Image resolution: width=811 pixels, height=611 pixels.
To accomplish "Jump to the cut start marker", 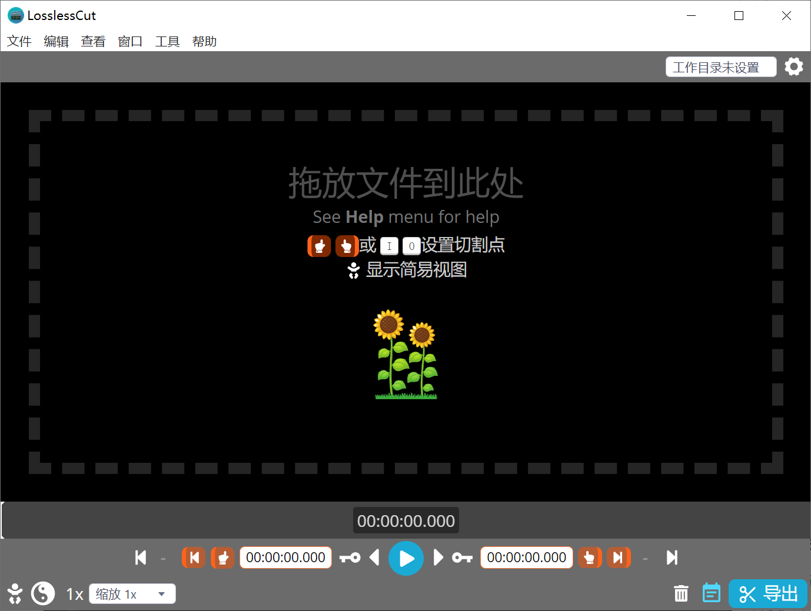I will tap(194, 557).
